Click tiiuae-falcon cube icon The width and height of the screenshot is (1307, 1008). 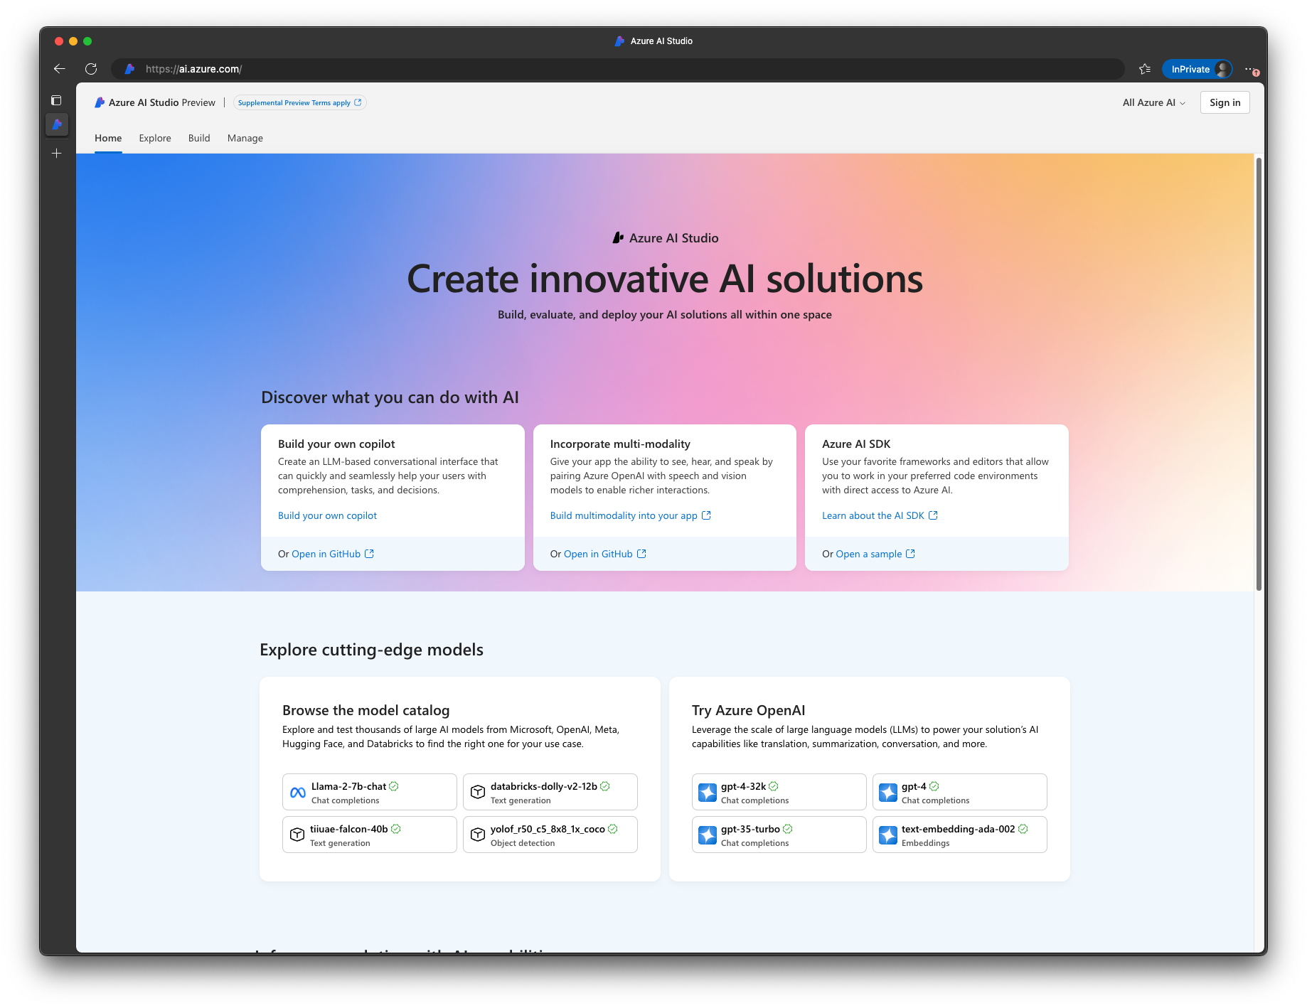click(297, 835)
